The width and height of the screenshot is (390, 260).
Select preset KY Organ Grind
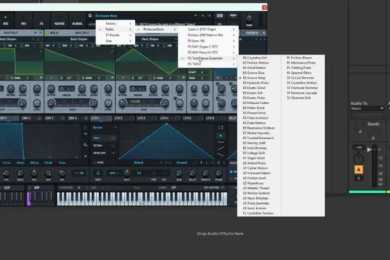(x=253, y=158)
